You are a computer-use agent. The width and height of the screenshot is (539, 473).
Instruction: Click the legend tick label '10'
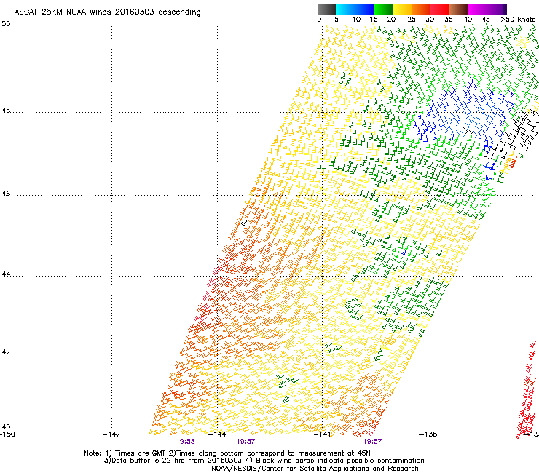pyautogui.click(x=356, y=20)
